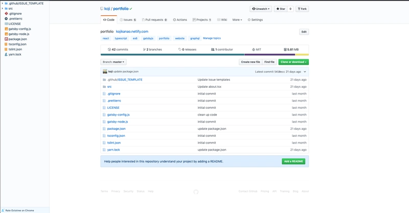Open the Clone or download dropdown
409x213 pixels.
point(293,62)
